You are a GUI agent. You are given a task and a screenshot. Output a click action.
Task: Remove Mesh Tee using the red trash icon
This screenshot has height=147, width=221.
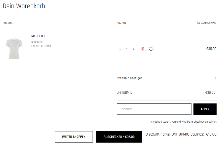coord(143,49)
